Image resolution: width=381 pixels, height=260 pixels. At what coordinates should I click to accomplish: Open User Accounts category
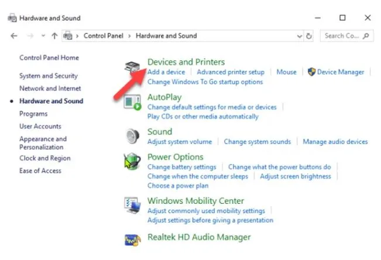[40, 126]
